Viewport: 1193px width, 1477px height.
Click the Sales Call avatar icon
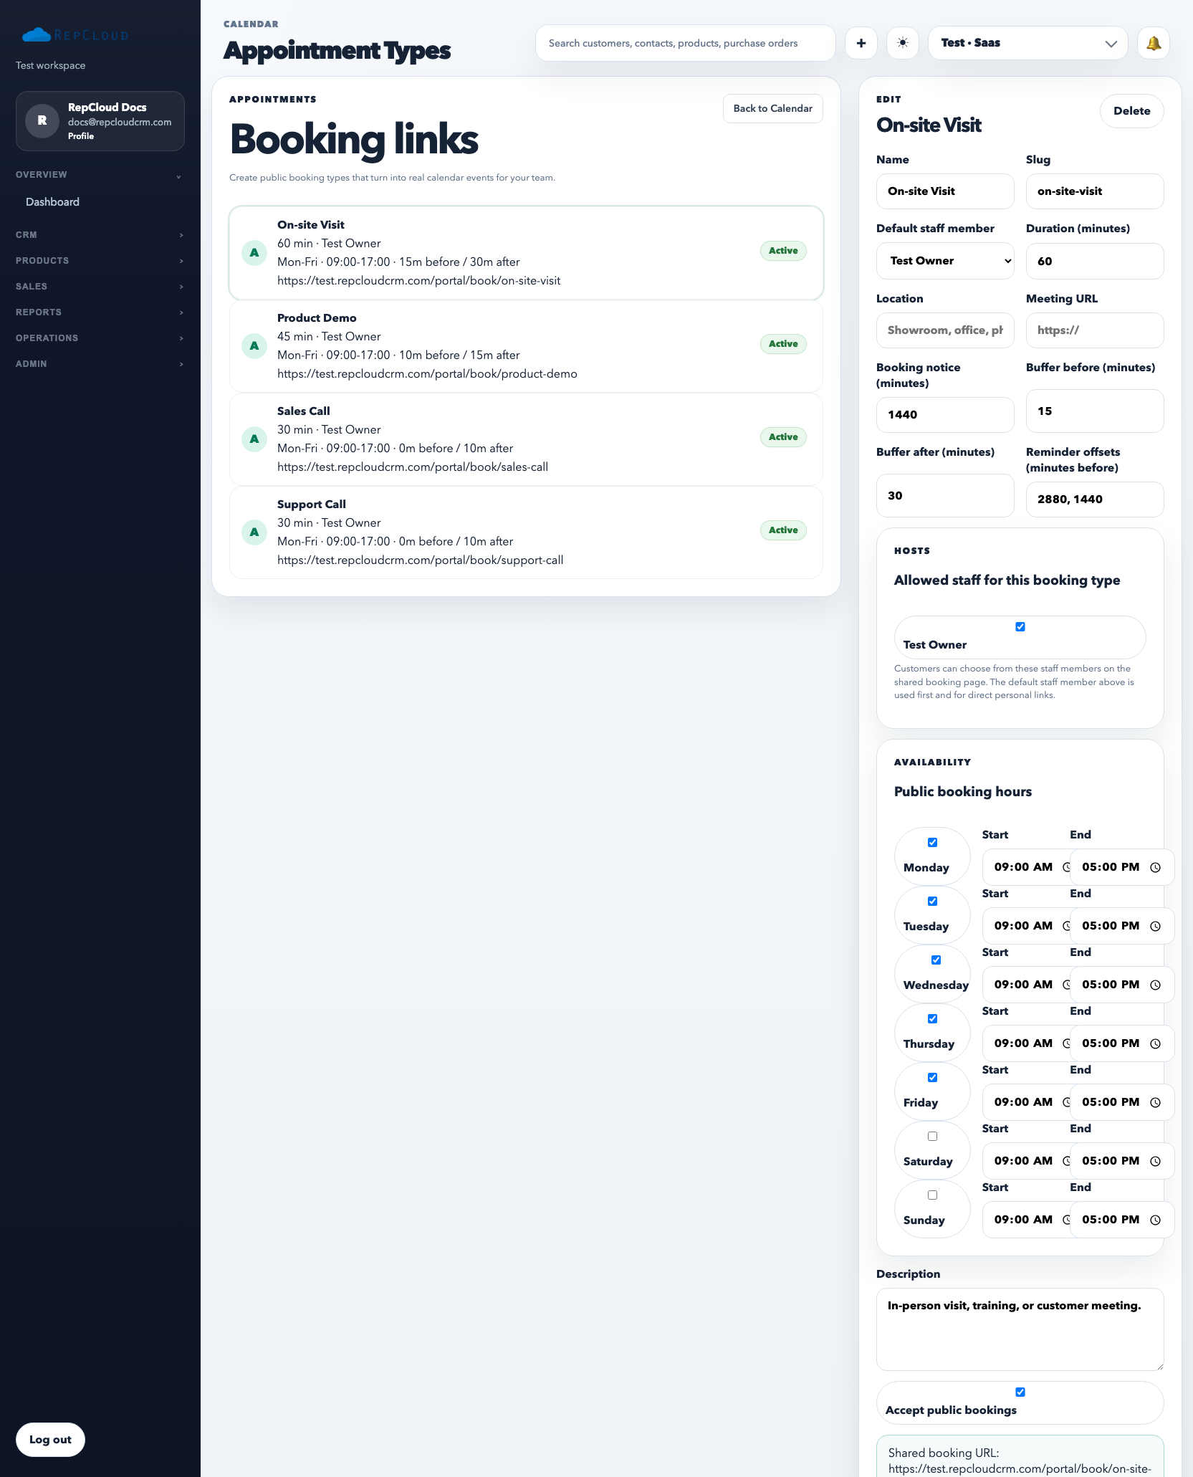coord(254,439)
